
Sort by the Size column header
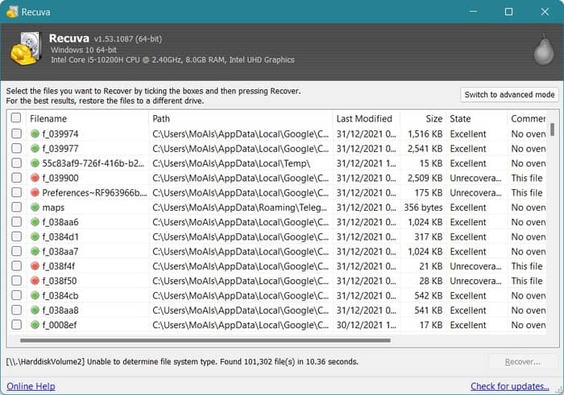coord(423,118)
